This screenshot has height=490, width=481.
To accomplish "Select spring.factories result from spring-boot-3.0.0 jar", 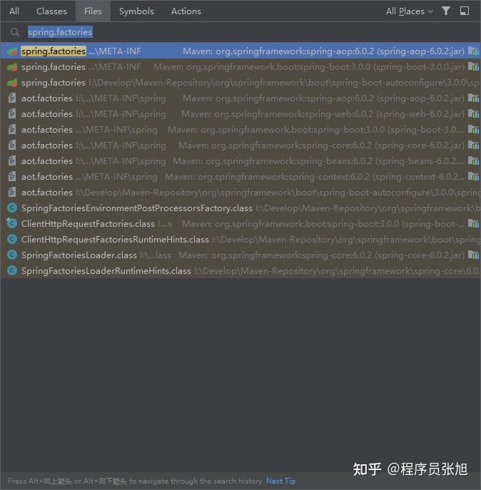I will pos(241,66).
